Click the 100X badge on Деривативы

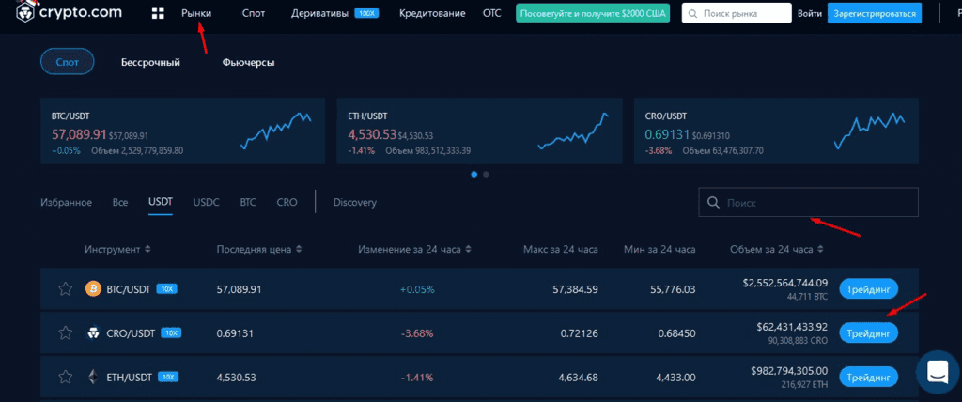pyautogui.click(x=366, y=13)
